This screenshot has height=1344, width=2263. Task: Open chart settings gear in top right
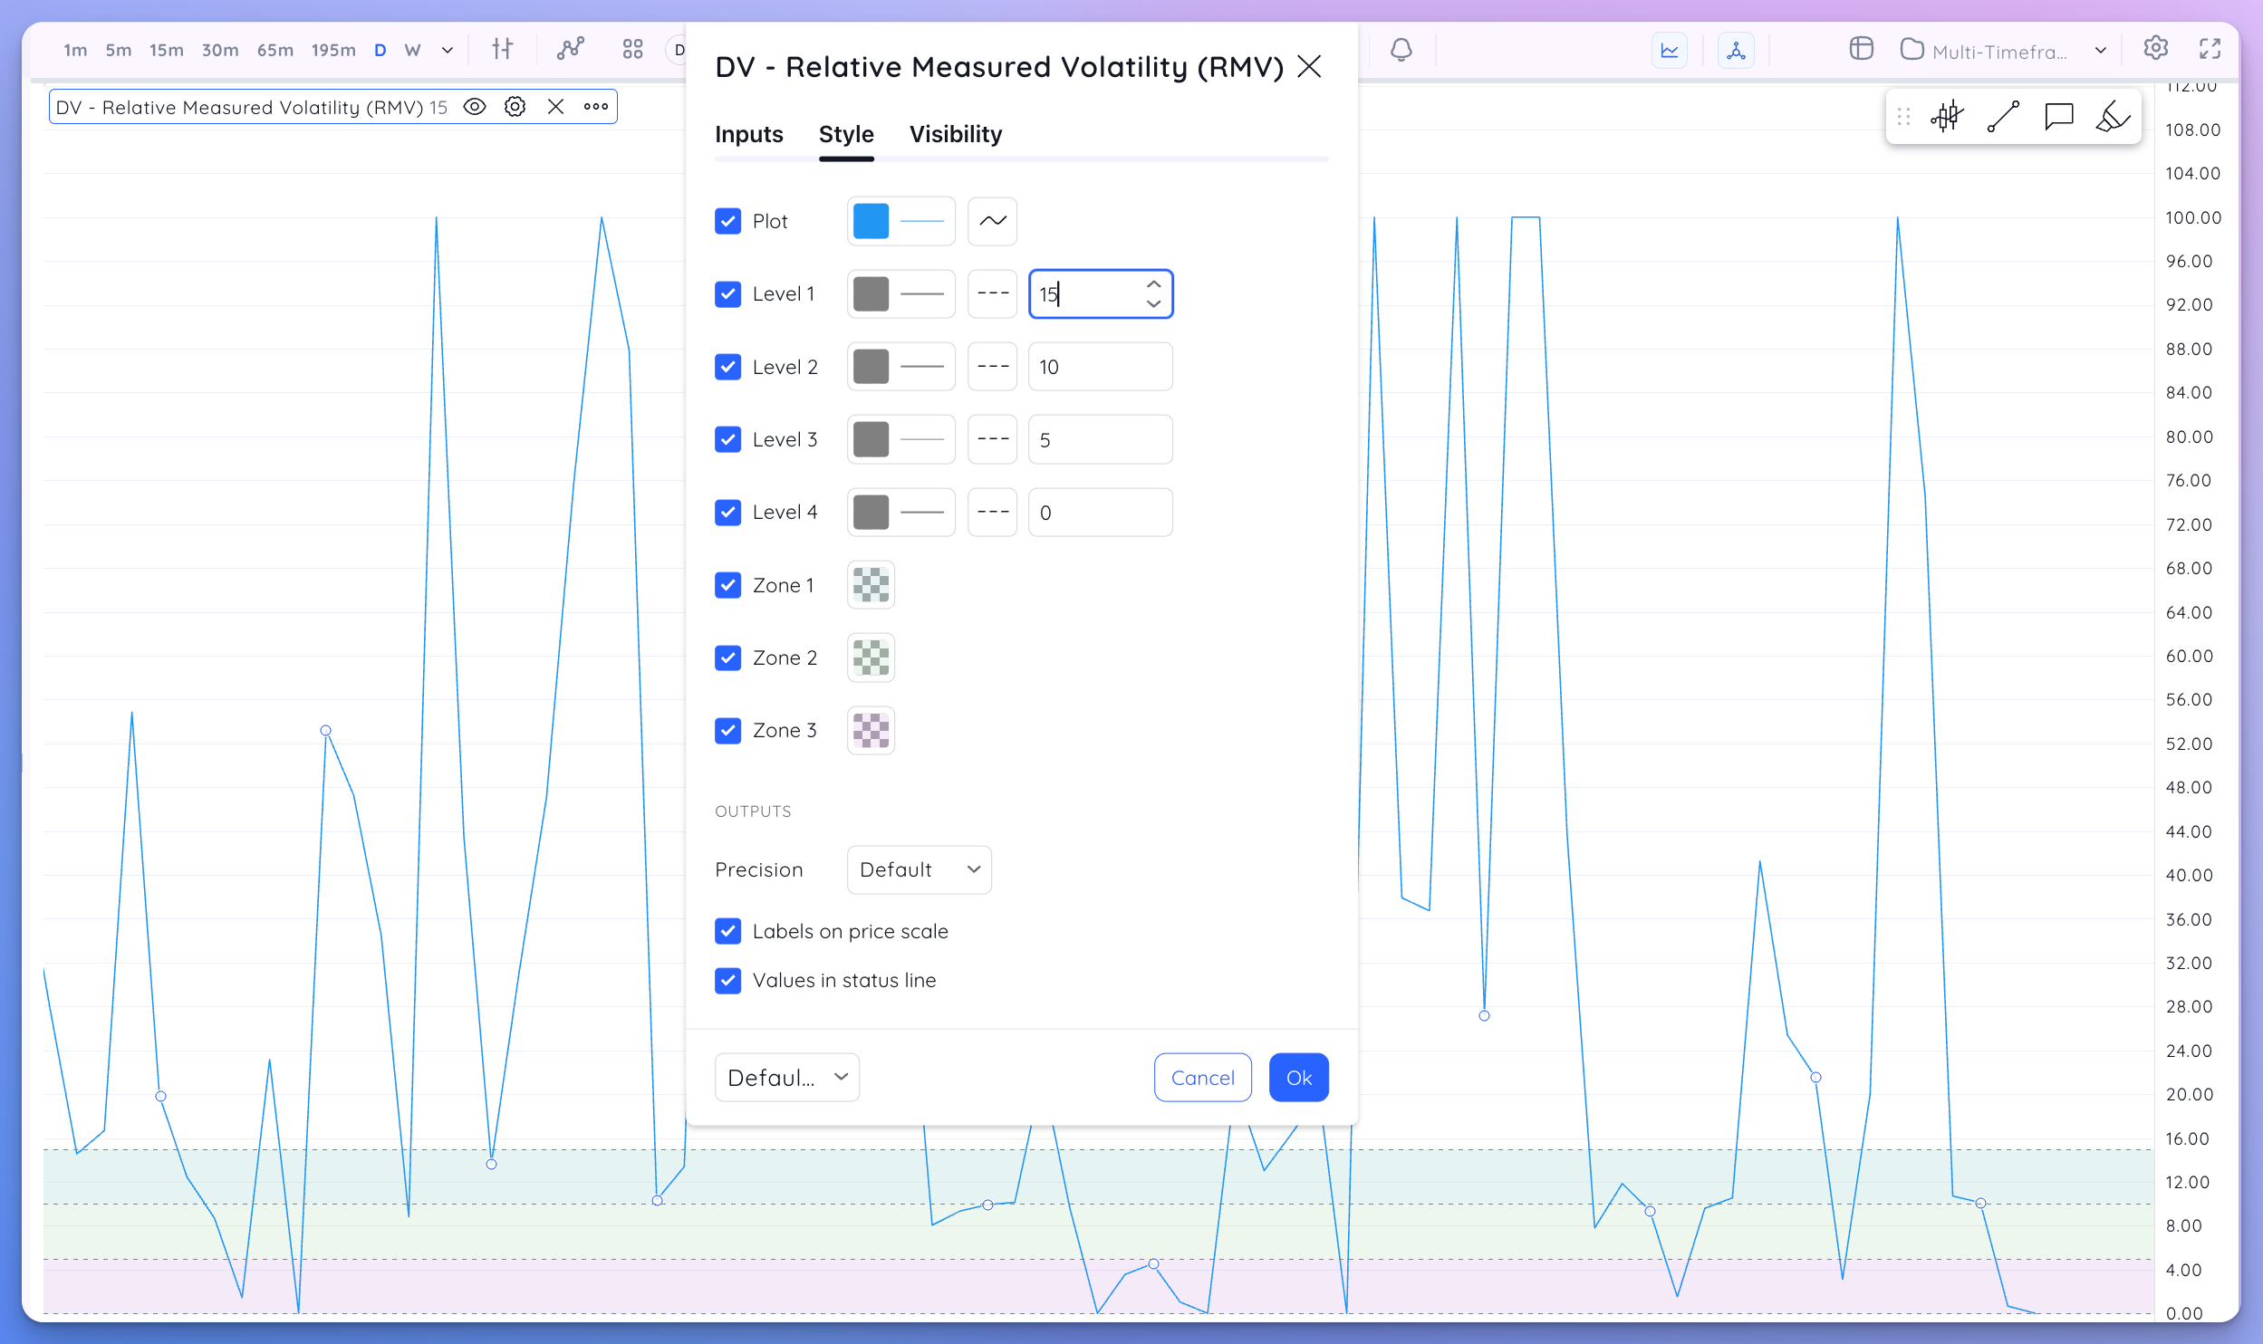point(2155,49)
